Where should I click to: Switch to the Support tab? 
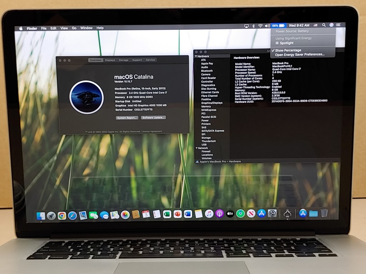[x=137, y=60]
